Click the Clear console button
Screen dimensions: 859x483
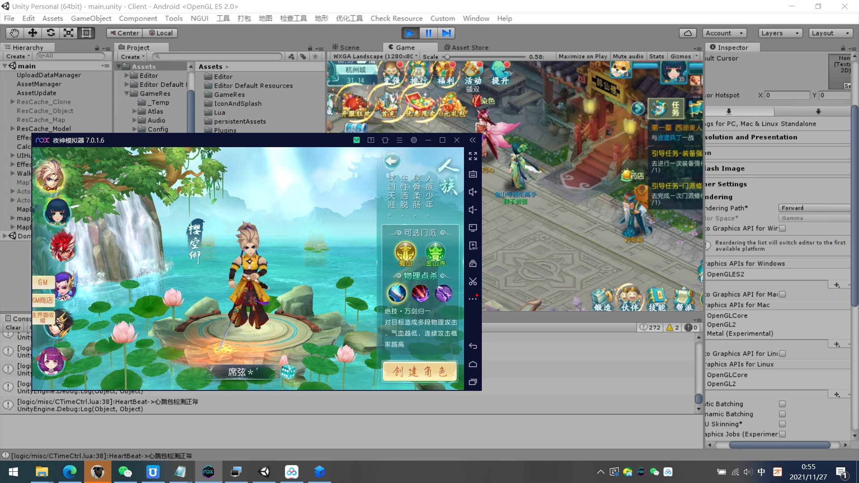[x=13, y=327]
